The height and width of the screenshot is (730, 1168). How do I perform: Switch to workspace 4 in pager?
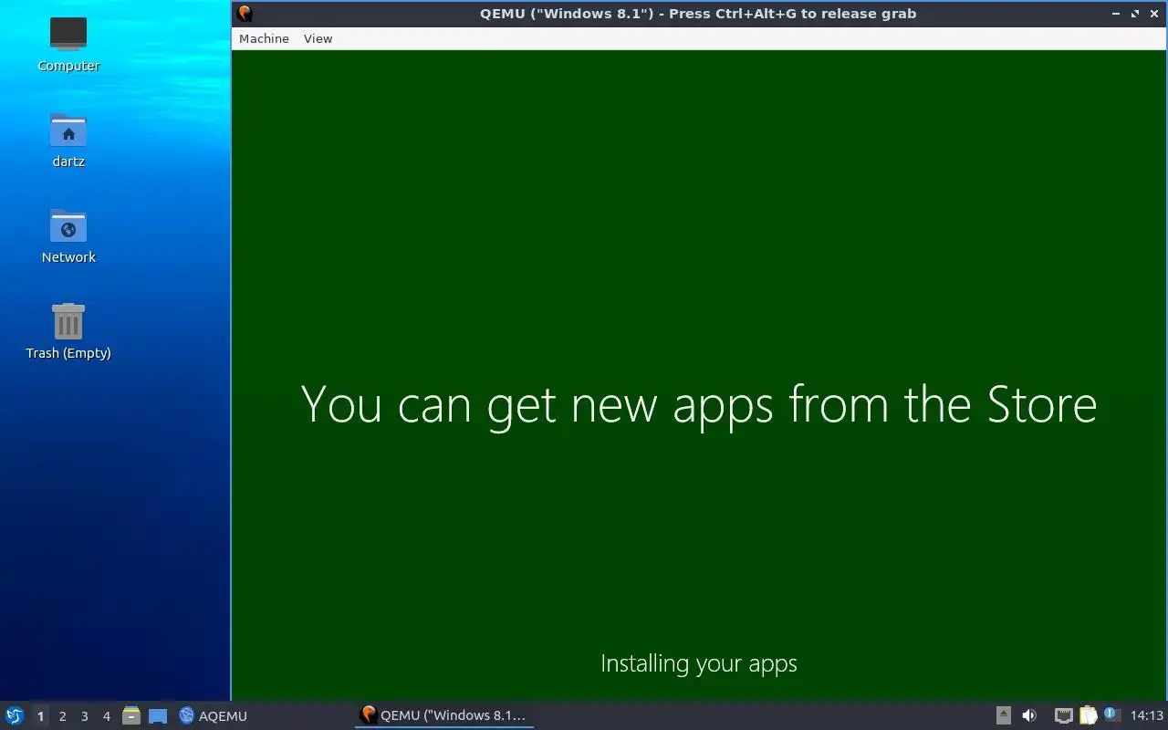(106, 716)
